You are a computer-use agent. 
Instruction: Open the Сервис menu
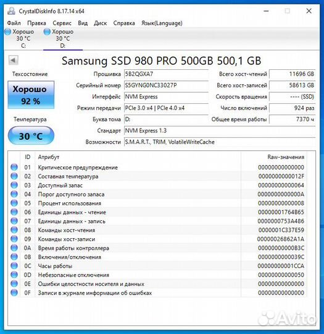[62, 23]
